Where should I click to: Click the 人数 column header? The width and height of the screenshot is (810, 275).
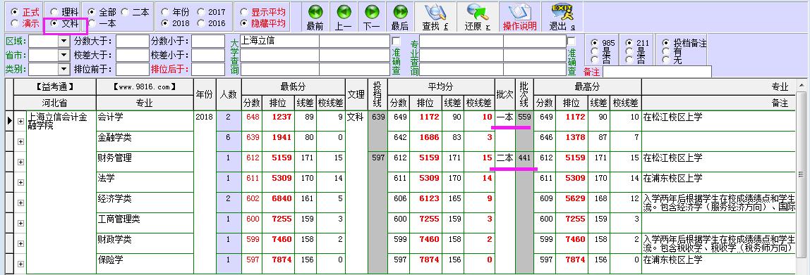229,94
